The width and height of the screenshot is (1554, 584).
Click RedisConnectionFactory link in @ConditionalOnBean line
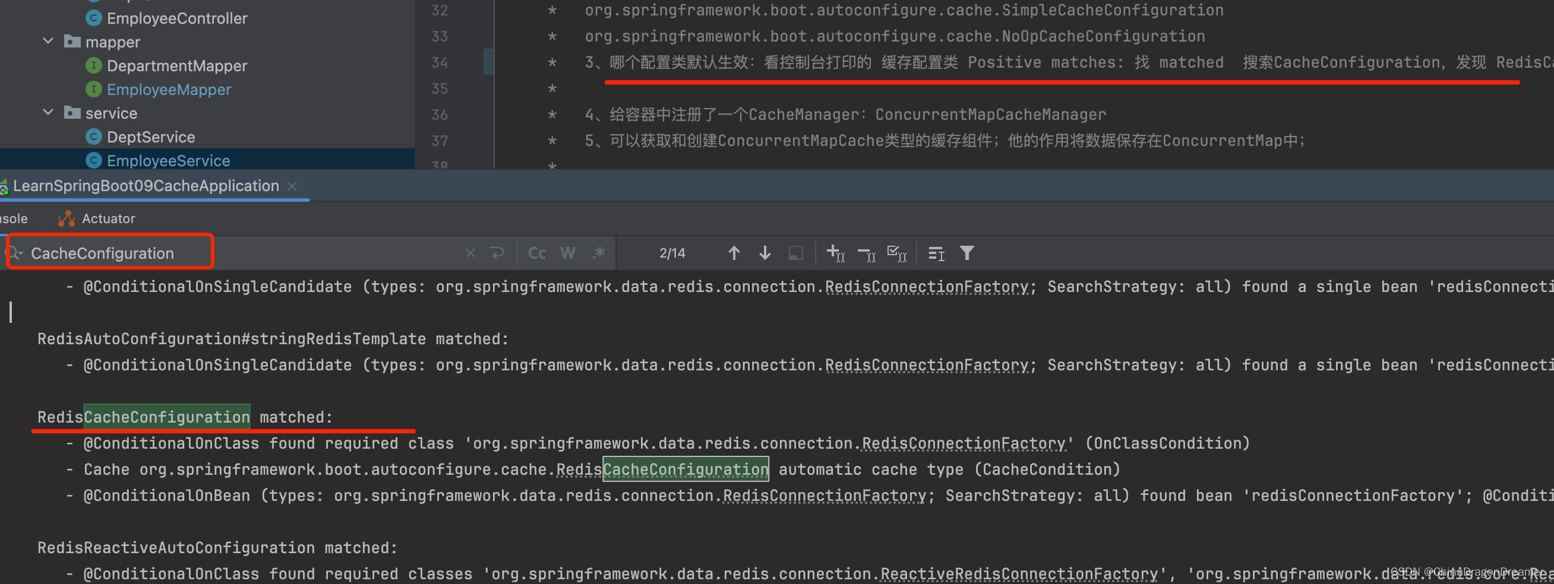click(x=825, y=496)
